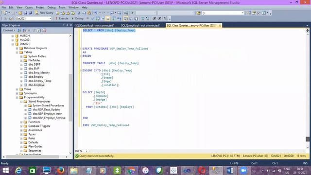Toggle the Results to File icon
This screenshot has width=311, height=175.
(136, 18)
